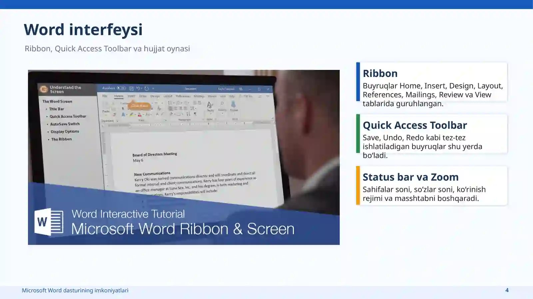Click 'Board of Directors Meeting' in the photographed document
The height and width of the screenshot is (299, 533).
[x=155, y=154]
